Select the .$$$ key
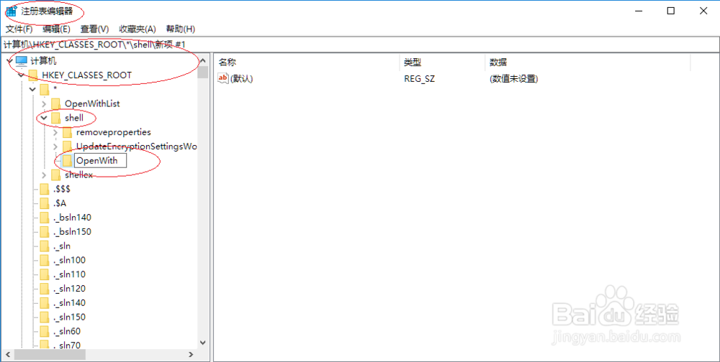This screenshot has width=720, height=362. tap(61, 189)
